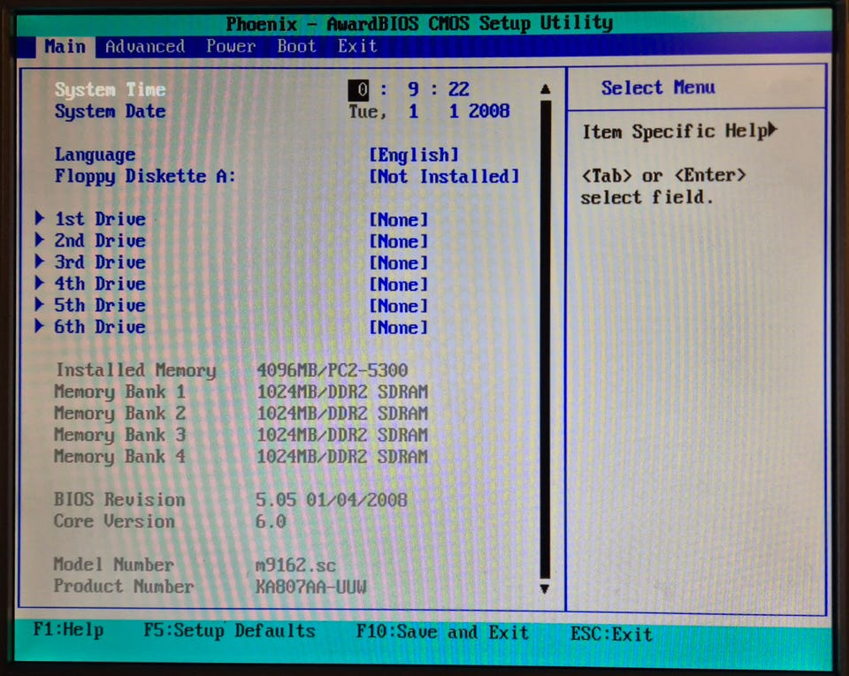Click the Memory Bank 1 value 1024MB/DDR2 SDRAM
849x676 pixels.
click(342, 391)
